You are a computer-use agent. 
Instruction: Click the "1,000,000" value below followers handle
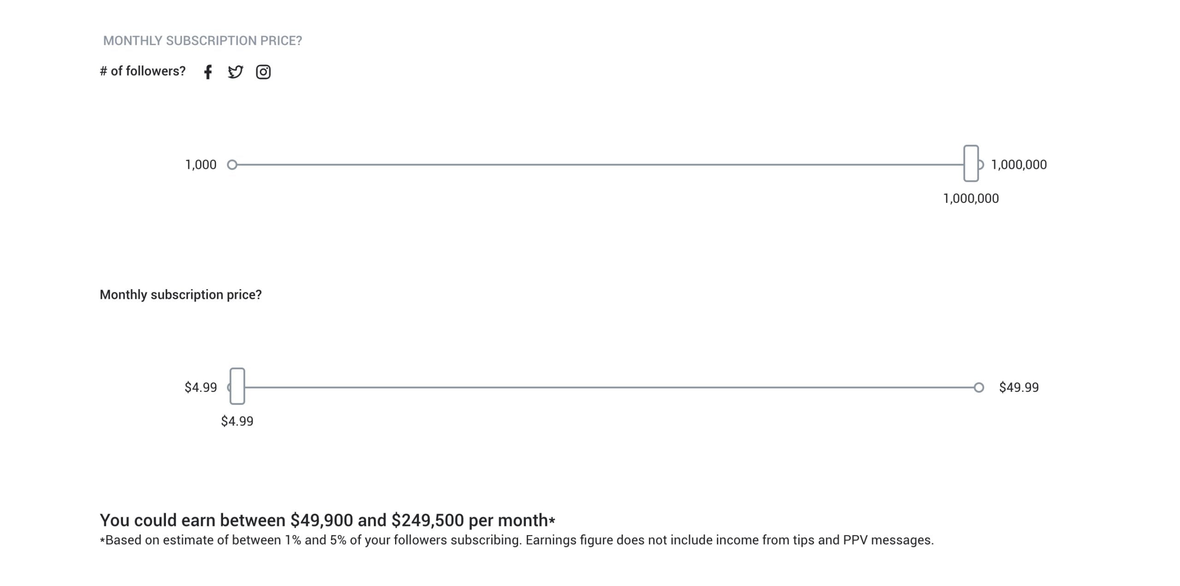pyautogui.click(x=971, y=199)
